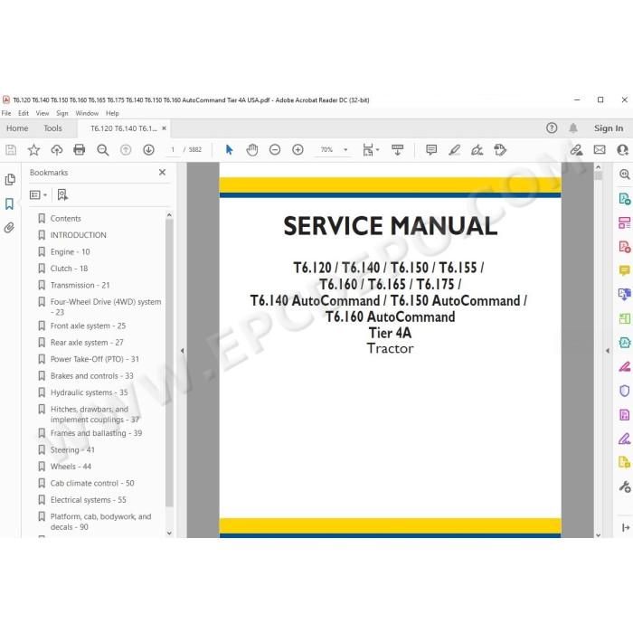Print the document with printer icon

click(x=80, y=150)
